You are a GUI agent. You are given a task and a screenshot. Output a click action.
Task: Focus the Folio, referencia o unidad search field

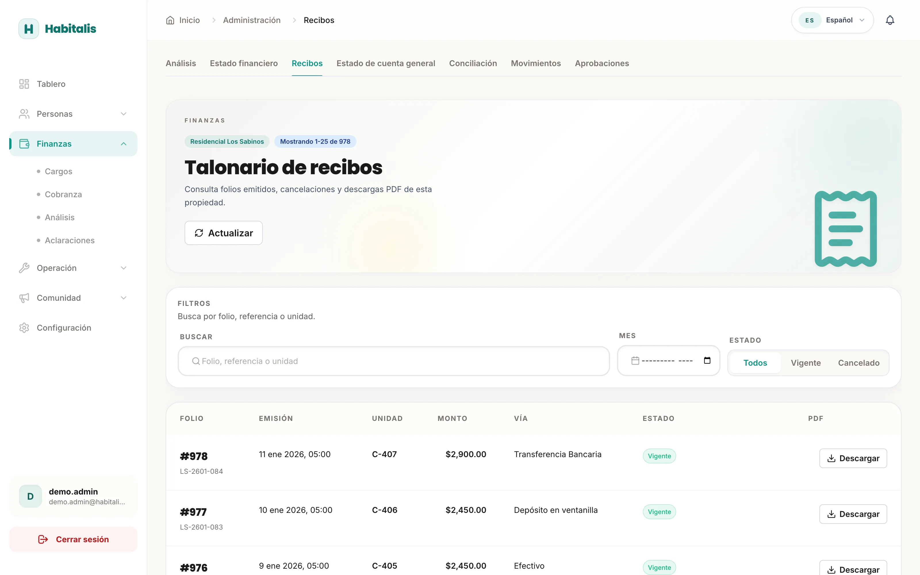394,361
